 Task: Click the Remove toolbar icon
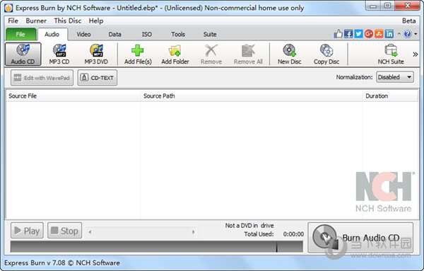(211, 54)
